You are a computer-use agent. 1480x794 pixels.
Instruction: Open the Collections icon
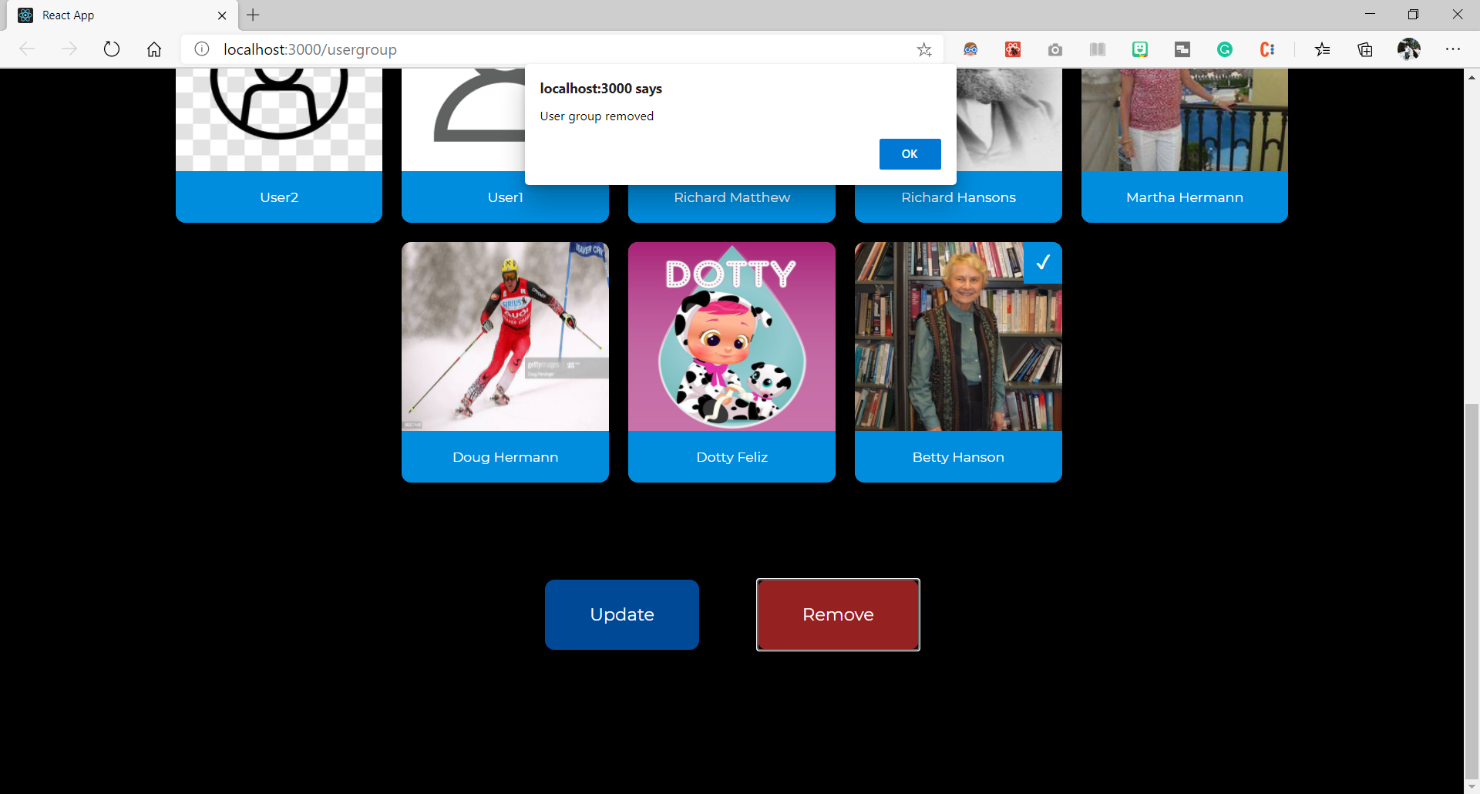point(1365,49)
